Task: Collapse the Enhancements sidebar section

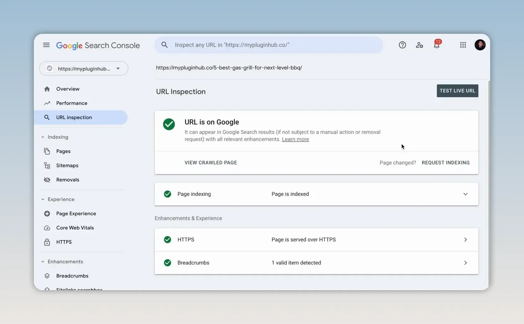Action: 43,262
